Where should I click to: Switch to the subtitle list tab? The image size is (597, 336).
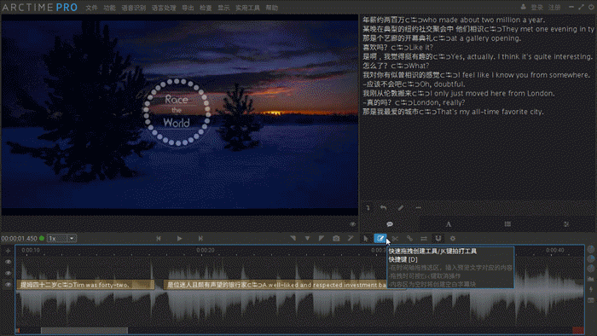pyautogui.click(x=507, y=224)
